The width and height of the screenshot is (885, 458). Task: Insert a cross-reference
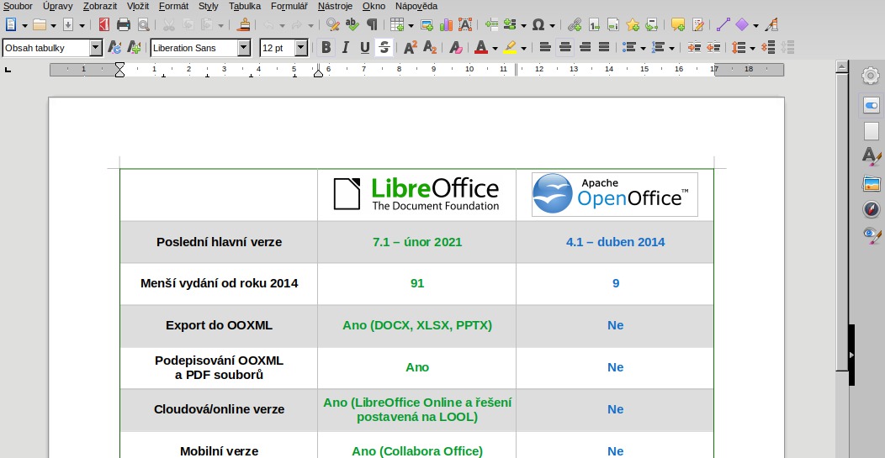pos(651,25)
